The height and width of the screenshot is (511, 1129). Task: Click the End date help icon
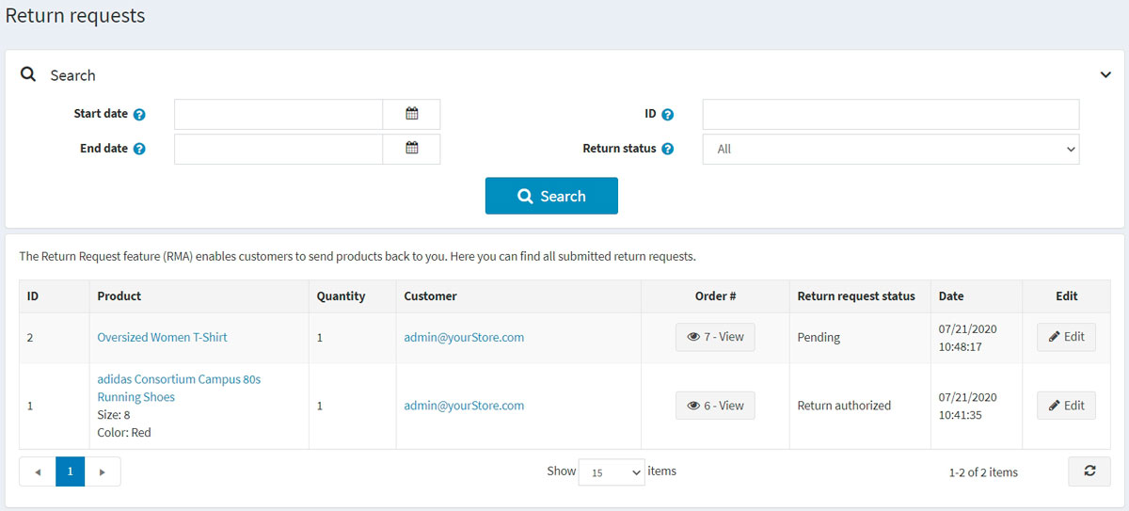click(139, 149)
